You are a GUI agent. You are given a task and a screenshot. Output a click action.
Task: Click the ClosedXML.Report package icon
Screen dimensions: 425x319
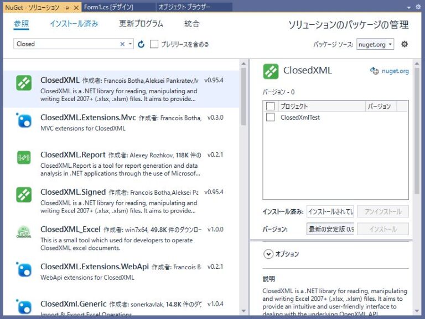[24, 157]
